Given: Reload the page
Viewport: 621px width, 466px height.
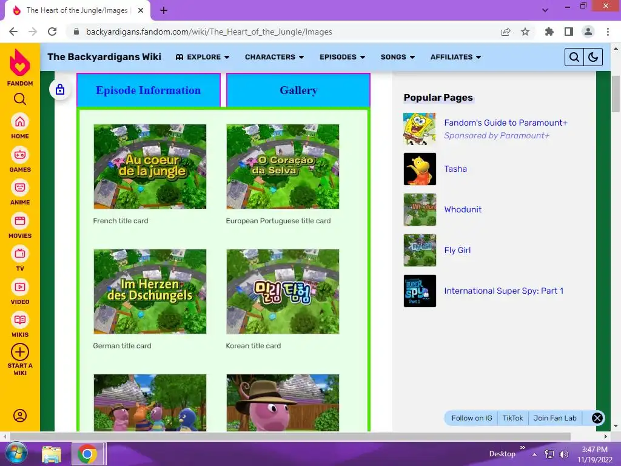Looking at the screenshot, I should coord(52,32).
